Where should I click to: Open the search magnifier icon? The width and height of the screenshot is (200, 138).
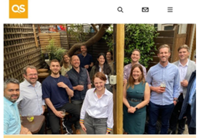pos(120,10)
